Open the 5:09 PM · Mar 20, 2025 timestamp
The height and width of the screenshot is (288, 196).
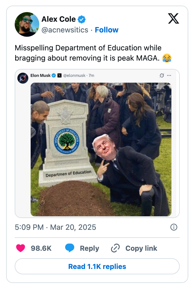[x=55, y=227]
